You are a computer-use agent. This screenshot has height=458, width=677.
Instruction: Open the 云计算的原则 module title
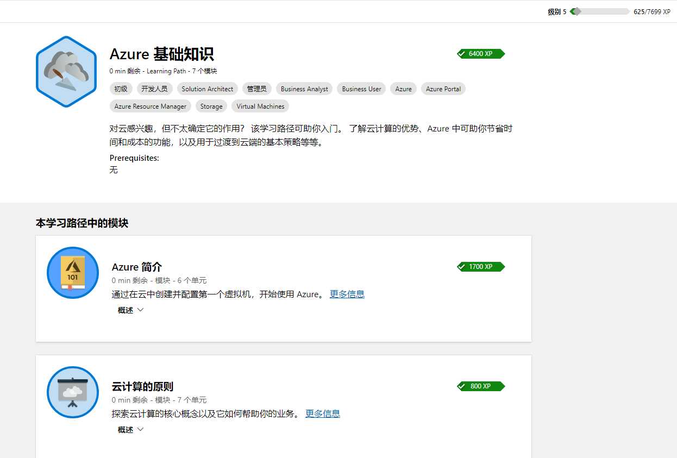142,386
